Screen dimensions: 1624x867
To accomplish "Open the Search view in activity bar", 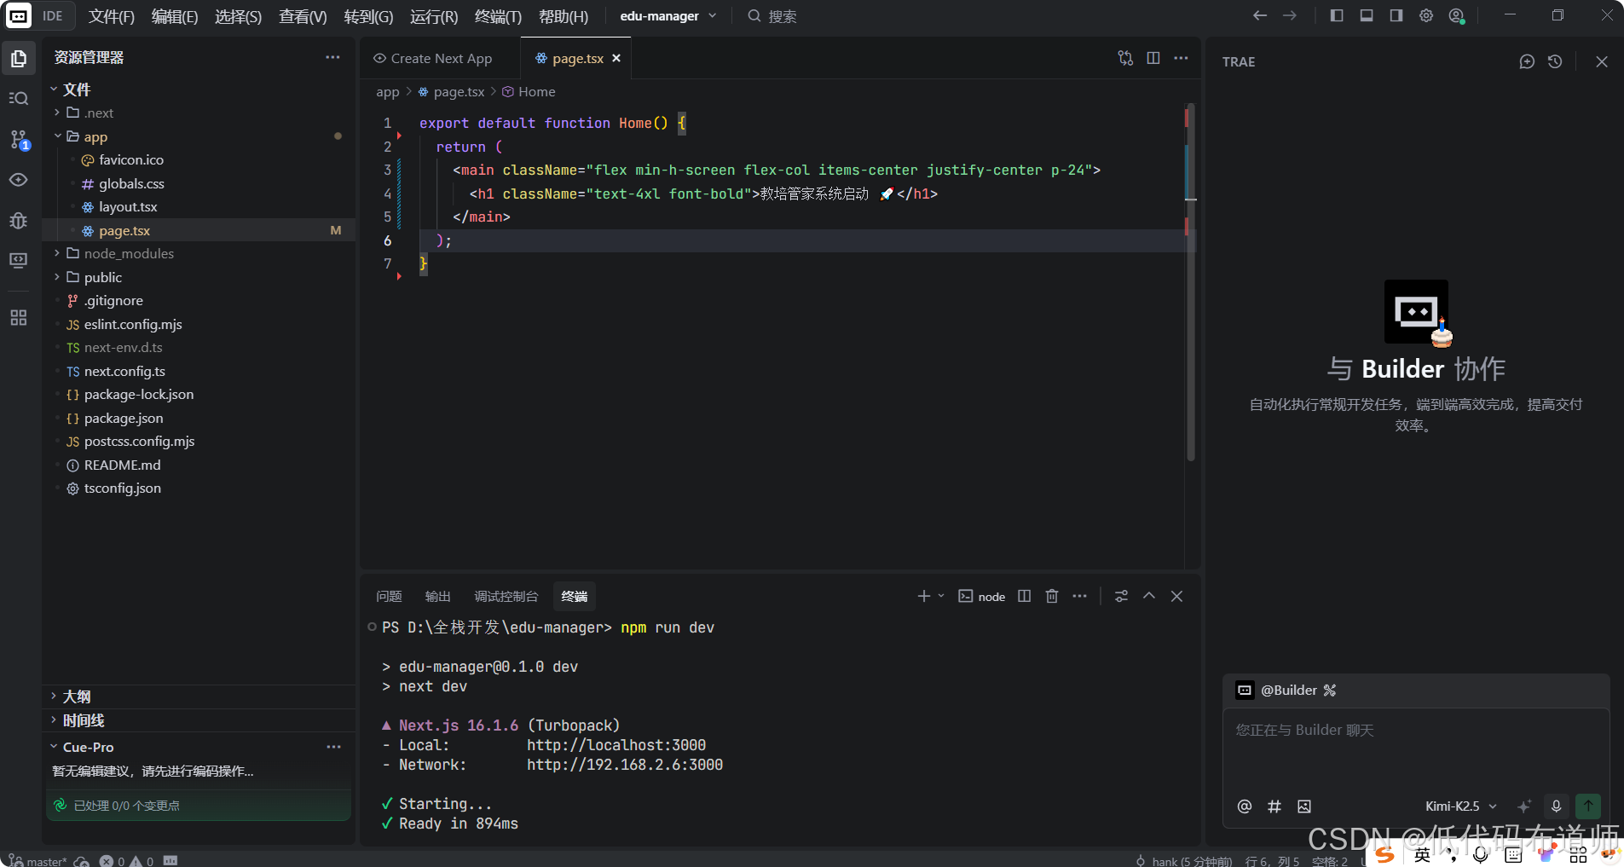I will (19, 99).
